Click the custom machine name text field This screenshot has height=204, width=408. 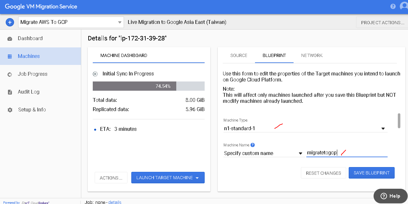(x=346, y=153)
